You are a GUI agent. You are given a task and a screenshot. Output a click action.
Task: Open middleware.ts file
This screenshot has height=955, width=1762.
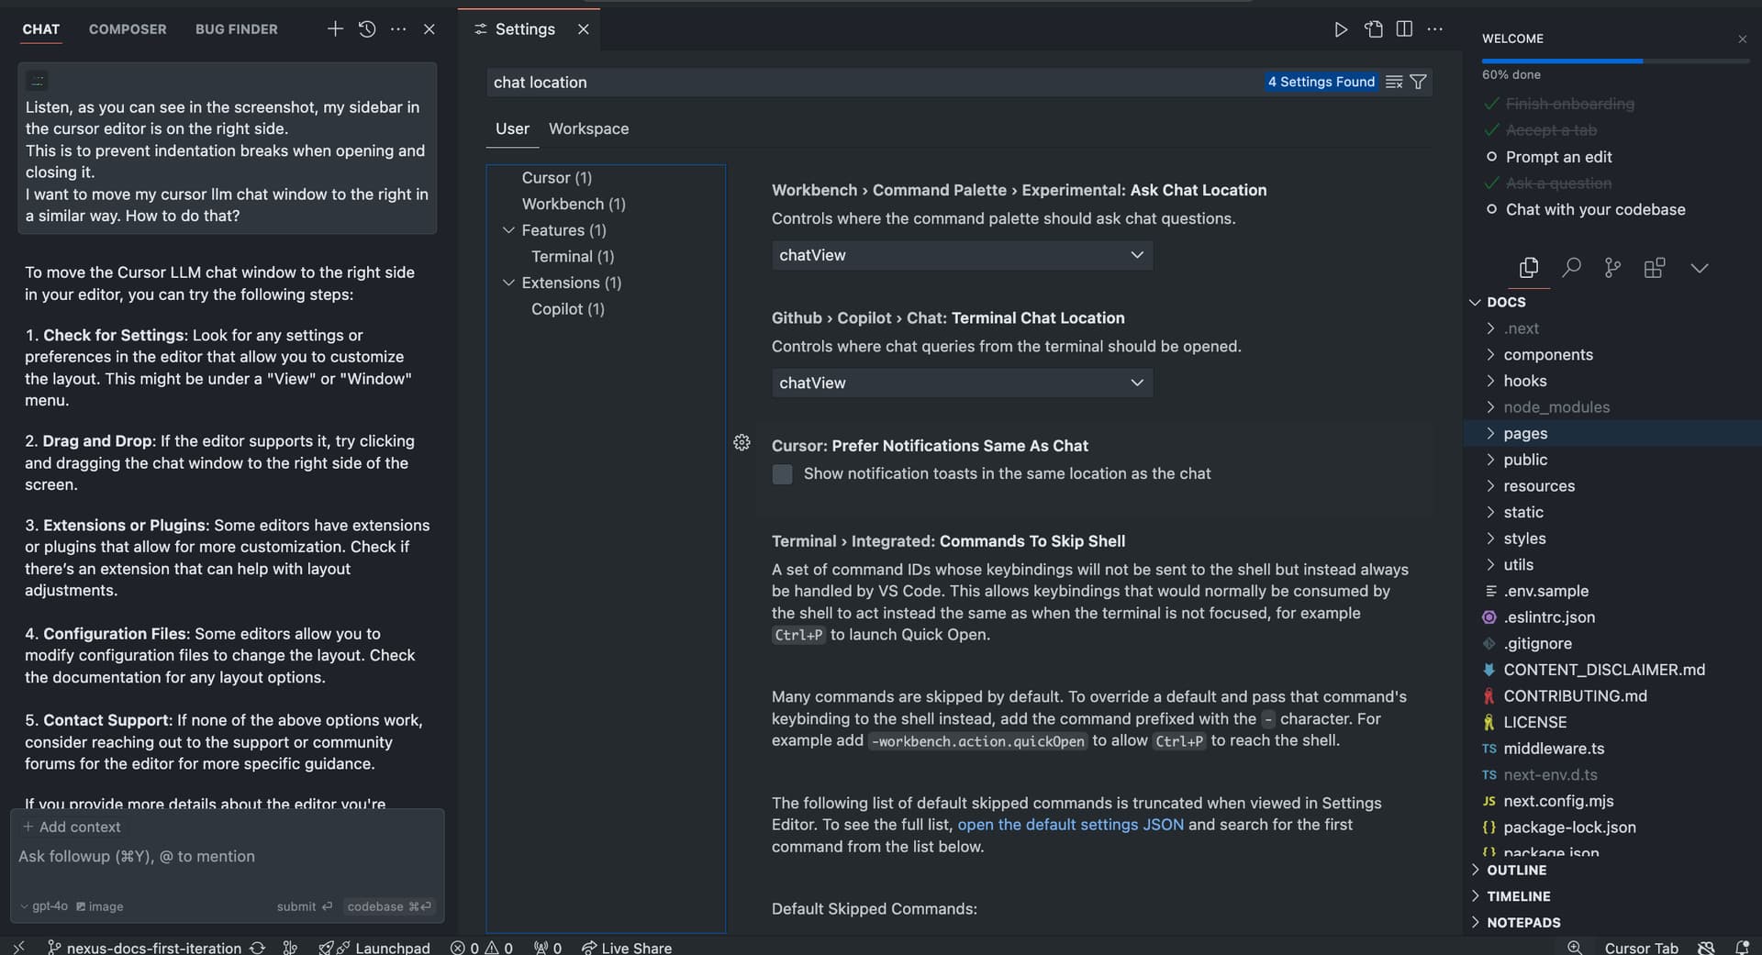pyautogui.click(x=1554, y=749)
